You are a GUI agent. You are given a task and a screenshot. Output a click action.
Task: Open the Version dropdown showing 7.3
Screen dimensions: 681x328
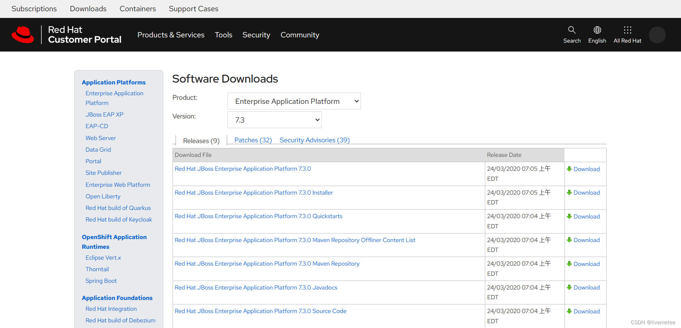275,120
